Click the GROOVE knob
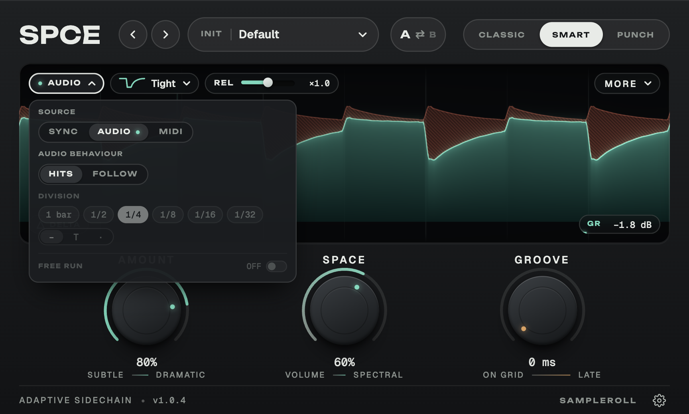 point(542,310)
